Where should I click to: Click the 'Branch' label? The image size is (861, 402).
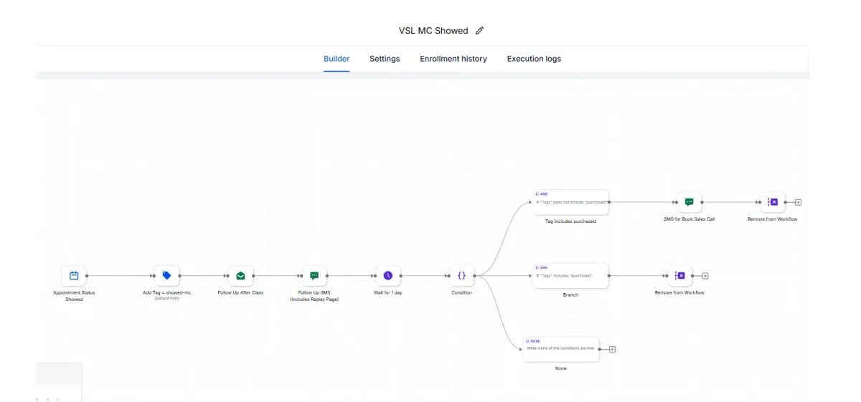(x=570, y=295)
